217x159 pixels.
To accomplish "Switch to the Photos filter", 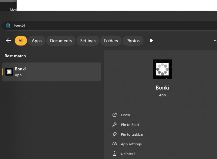I will tap(133, 41).
